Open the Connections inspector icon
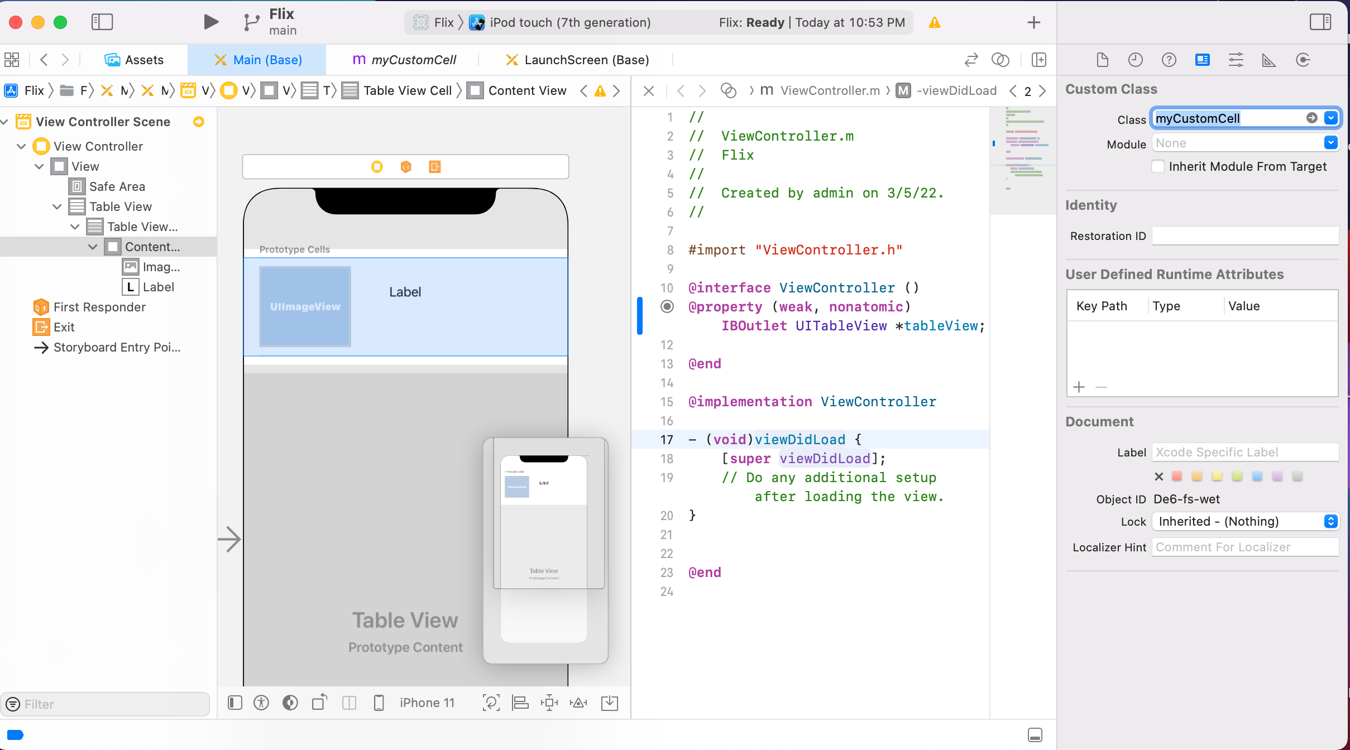1350x750 pixels. tap(1303, 60)
